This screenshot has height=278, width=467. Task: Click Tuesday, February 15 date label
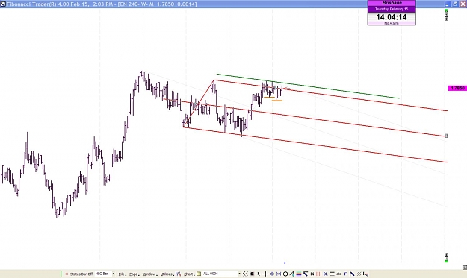pos(392,9)
